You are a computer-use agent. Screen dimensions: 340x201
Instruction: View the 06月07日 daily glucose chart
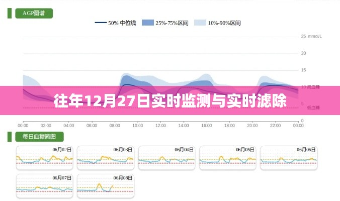(x=44, y=185)
